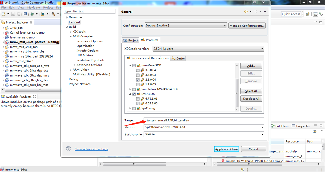Maximize the editor area pane
Screen dimensions: 325x172
click(x=320, y=22)
